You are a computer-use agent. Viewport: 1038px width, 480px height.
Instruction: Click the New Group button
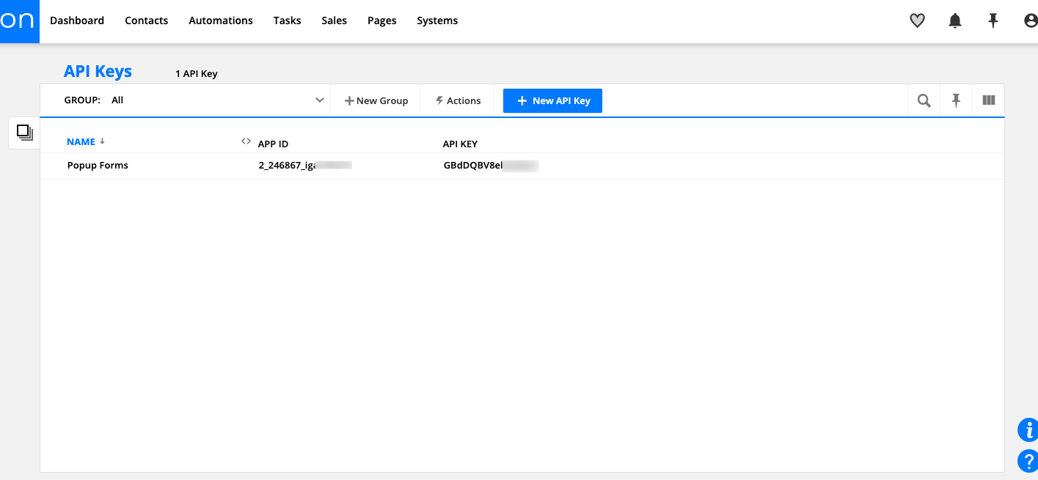376,100
